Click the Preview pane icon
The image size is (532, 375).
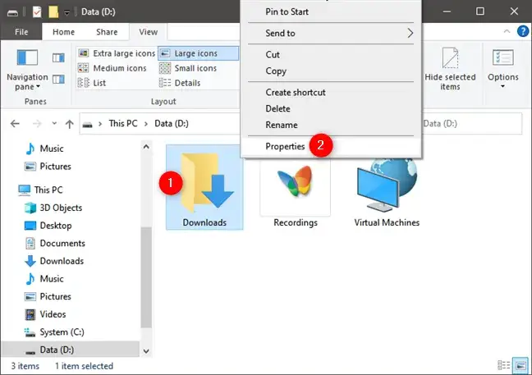click(x=58, y=57)
